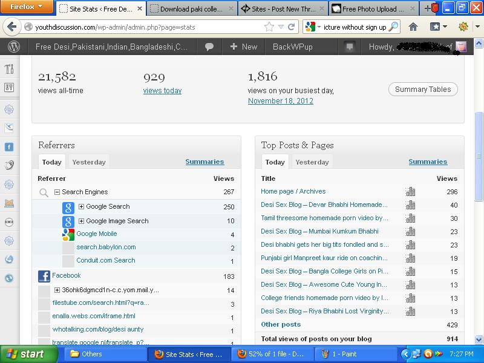The height and width of the screenshot is (363, 484).
Task: Switch Top Posts & Pages to Yesterday tab
Action: (x=312, y=162)
